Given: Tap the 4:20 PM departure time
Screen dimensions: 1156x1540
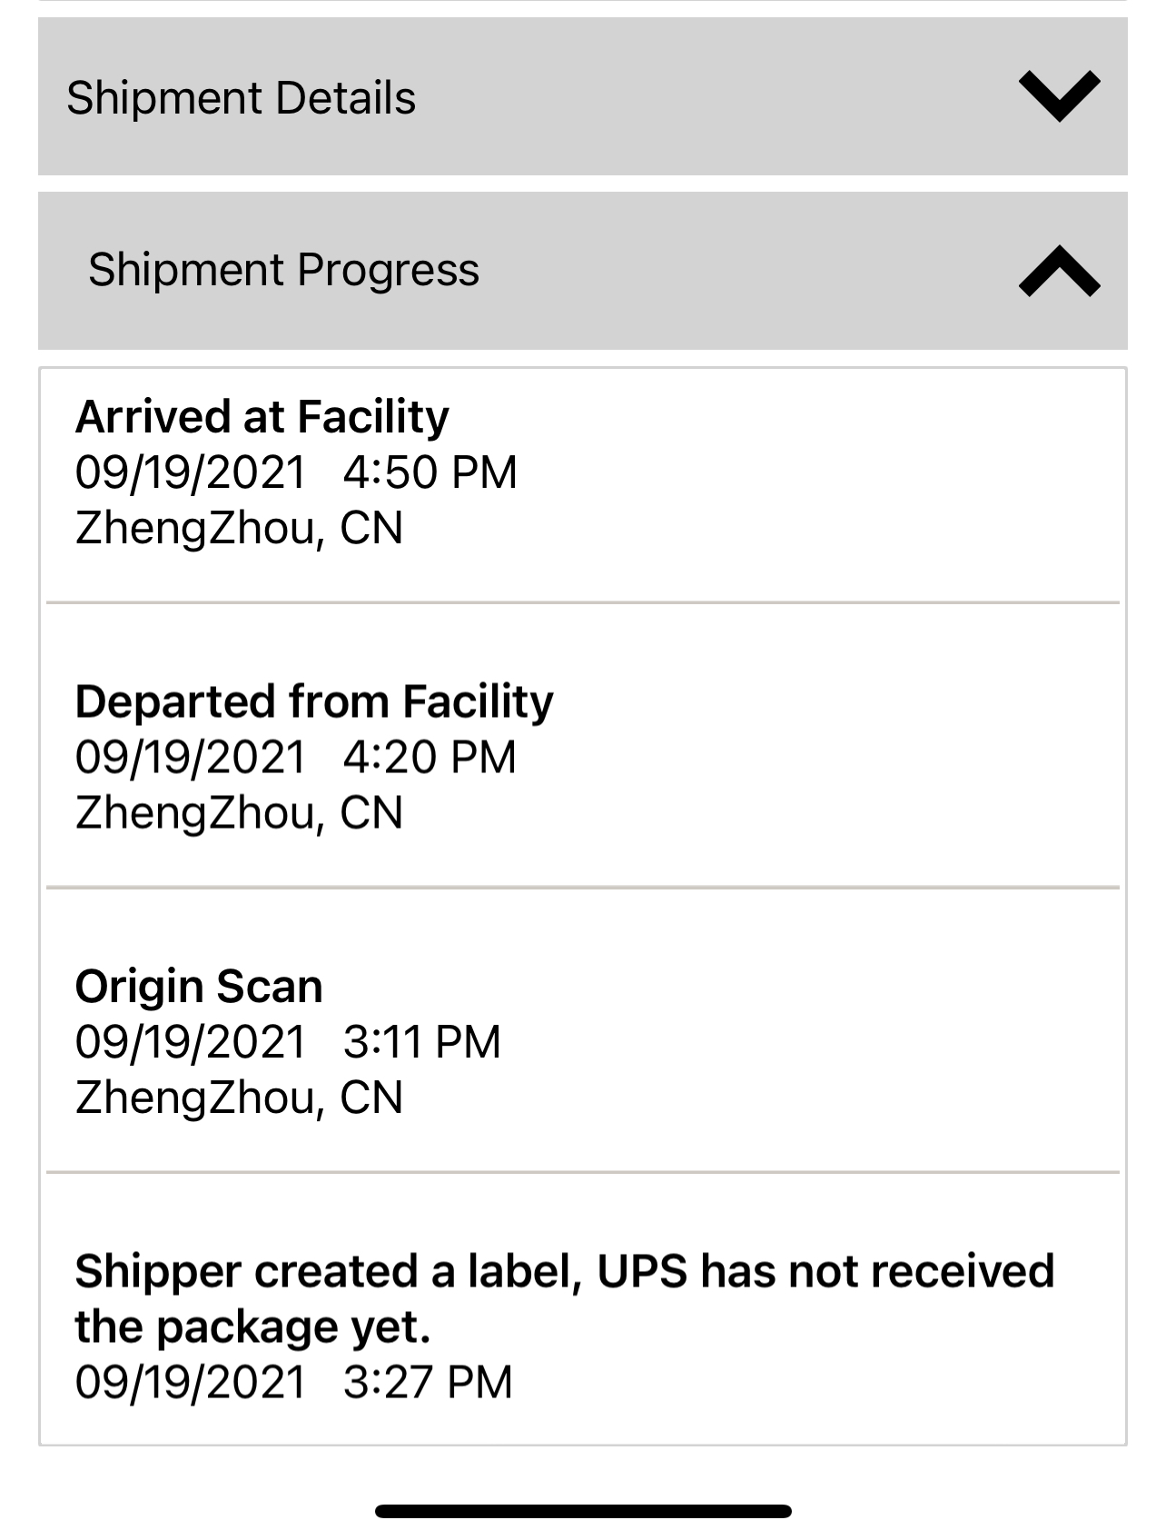Looking at the screenshot, I should click(x=430, y=757).
